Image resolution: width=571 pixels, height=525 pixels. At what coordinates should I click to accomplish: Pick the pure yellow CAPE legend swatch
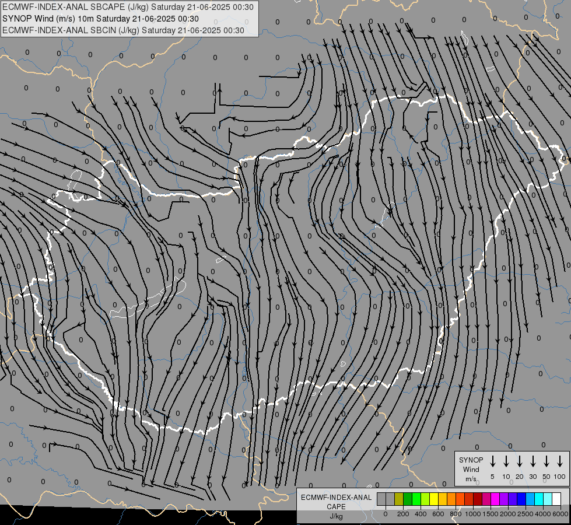[x=434, y=499]
